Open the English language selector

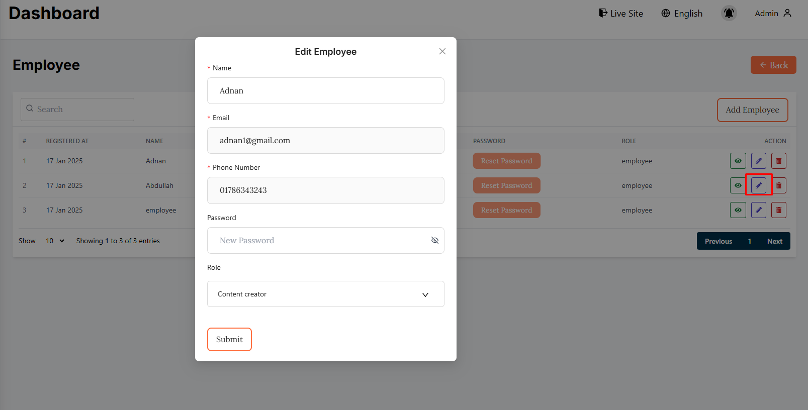point(682,14)
